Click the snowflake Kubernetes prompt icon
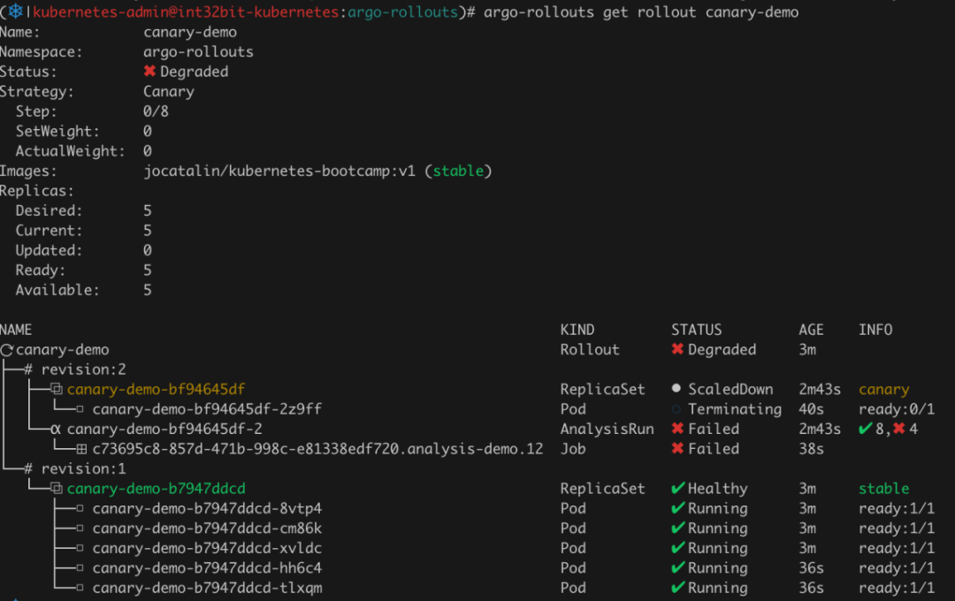Screen dimensions: 955x601 point(16,12)
